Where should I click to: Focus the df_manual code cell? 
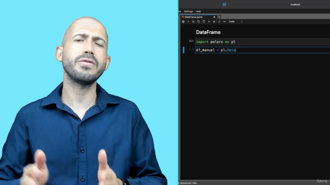(x=262, y=50)
